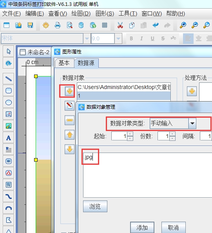Toggle Strikethrough formatting button
Screen dimensions: 212x233
[x=163, y=38]
